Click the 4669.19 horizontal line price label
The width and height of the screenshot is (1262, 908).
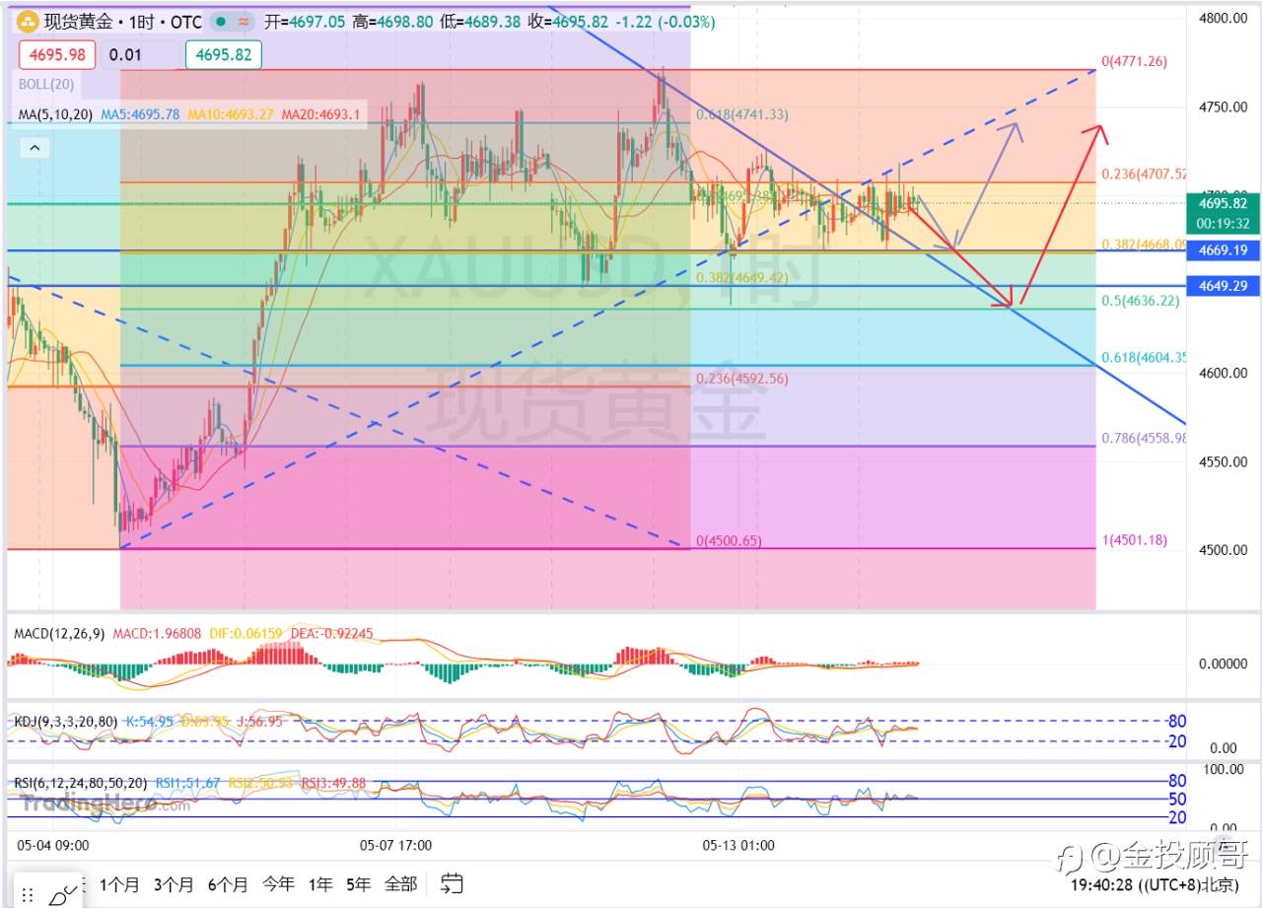pos(1224,251)
